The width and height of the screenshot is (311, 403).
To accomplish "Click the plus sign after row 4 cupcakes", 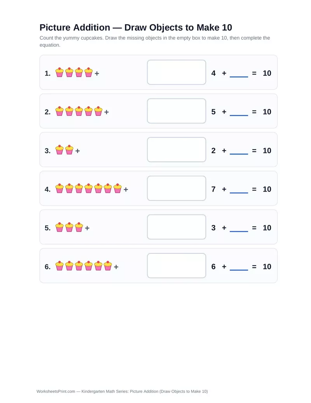I will pyautogui.click(x=126, y=189).
